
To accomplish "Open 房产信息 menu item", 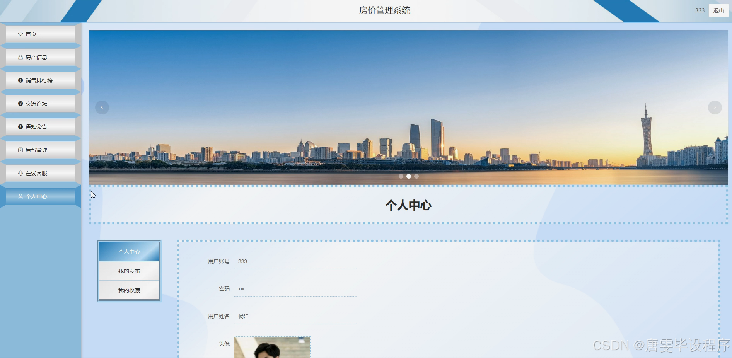I will [x=41, y=57].
